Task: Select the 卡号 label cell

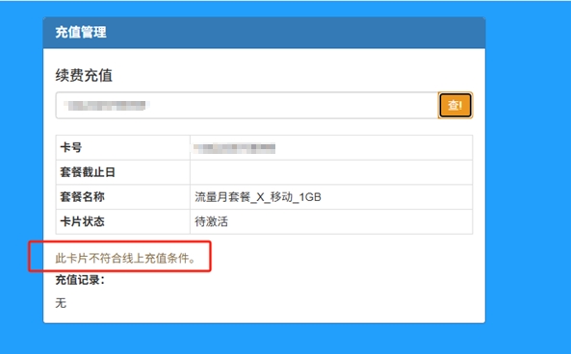Action: (x=122, y=147)
